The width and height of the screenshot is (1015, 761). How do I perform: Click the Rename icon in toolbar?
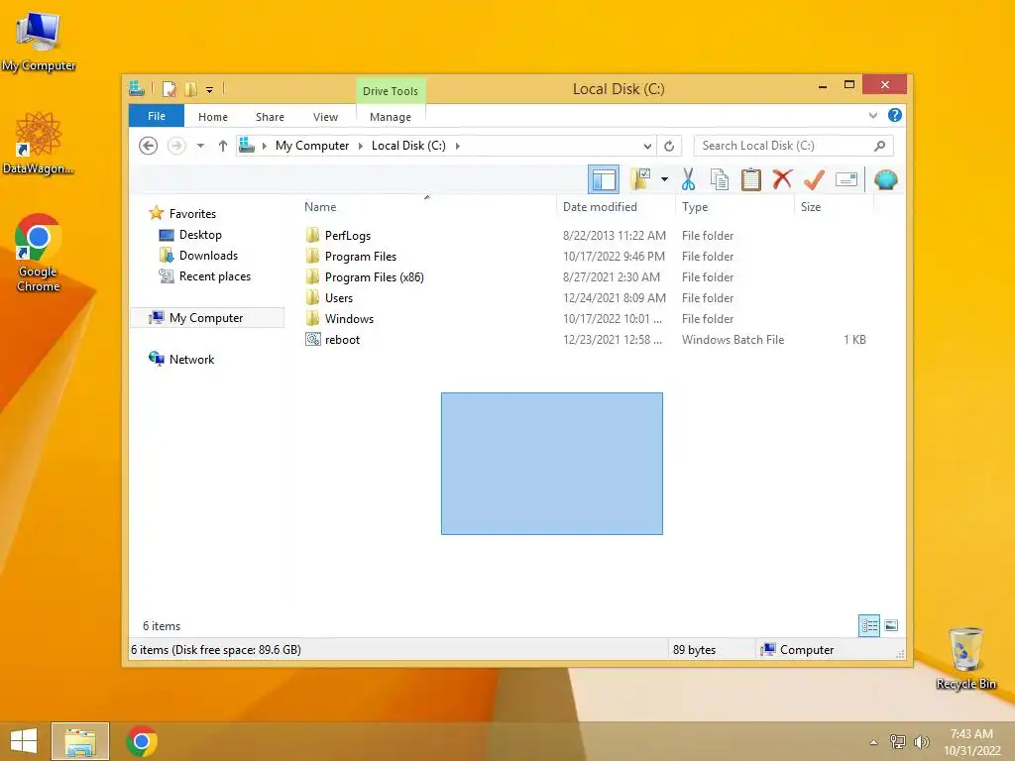coord(846,179)
